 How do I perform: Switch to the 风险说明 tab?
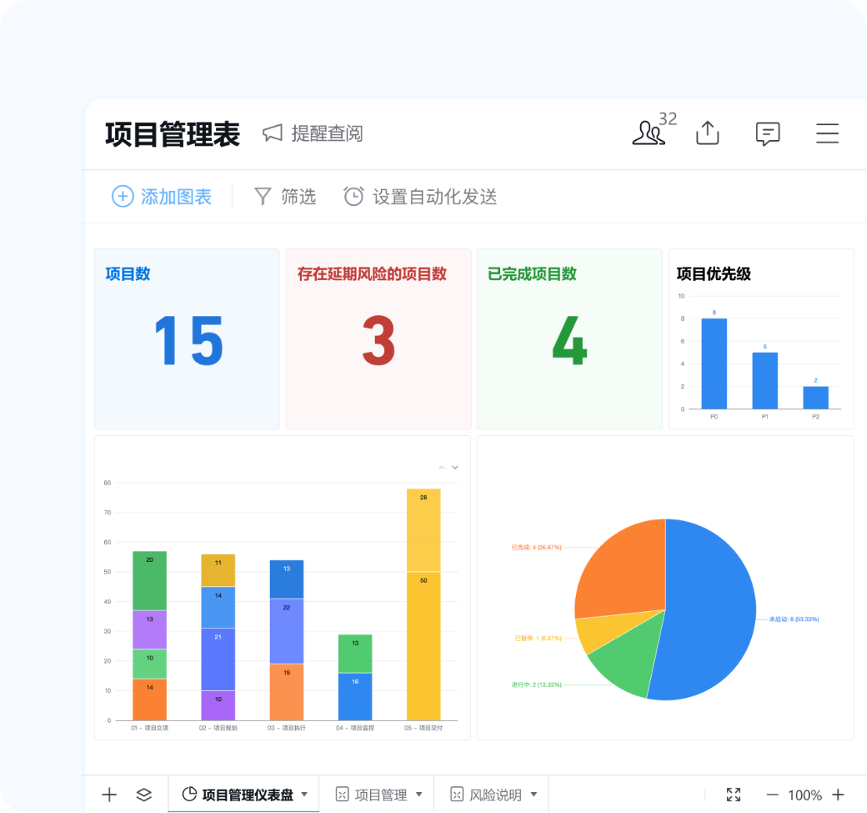click(x=495, y=795)
